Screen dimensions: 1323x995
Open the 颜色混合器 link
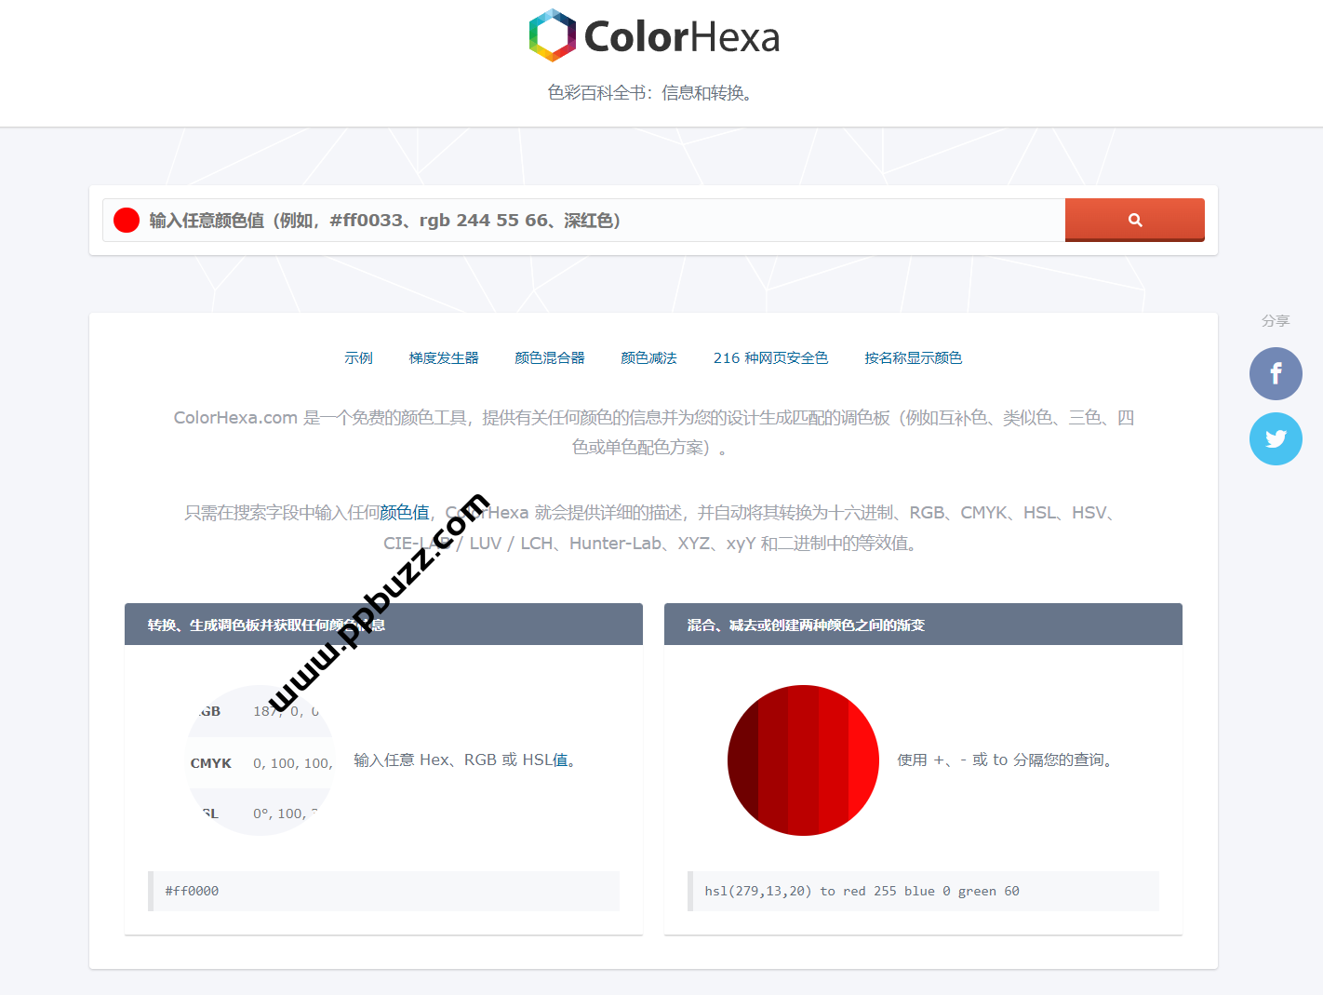click(550, 357)
